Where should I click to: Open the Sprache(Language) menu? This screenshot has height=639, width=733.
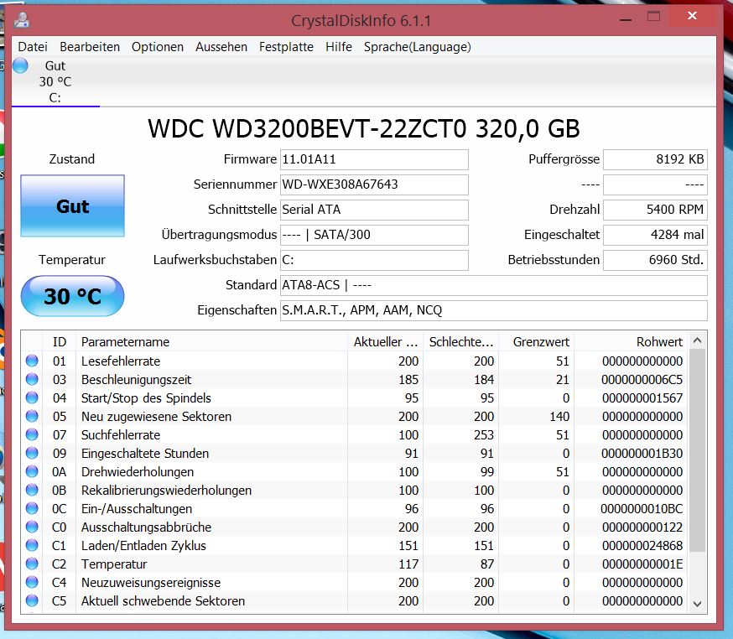click(418, 47)
